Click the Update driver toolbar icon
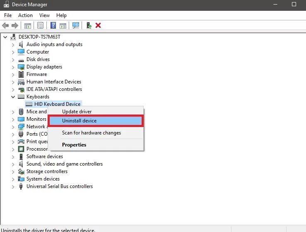The height and width of the screenshot is (232, 306). click(89, 25)
